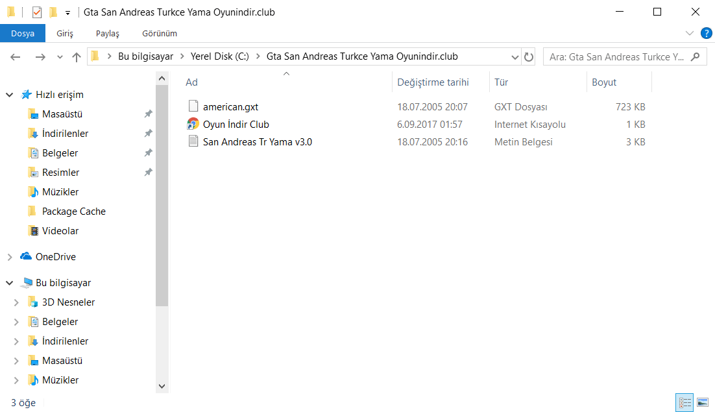
Task: Click Yerel Disk (C:) in address path
Action: pos(219,56)
